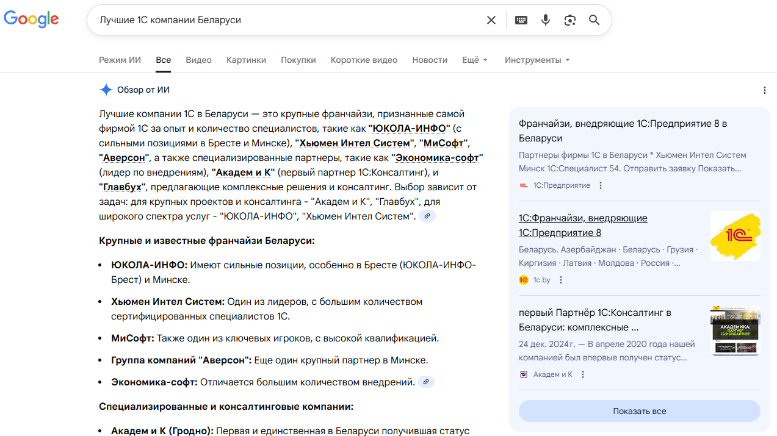The image size is (777, 436).
Task: Click the Google logo
Action: 31,19
